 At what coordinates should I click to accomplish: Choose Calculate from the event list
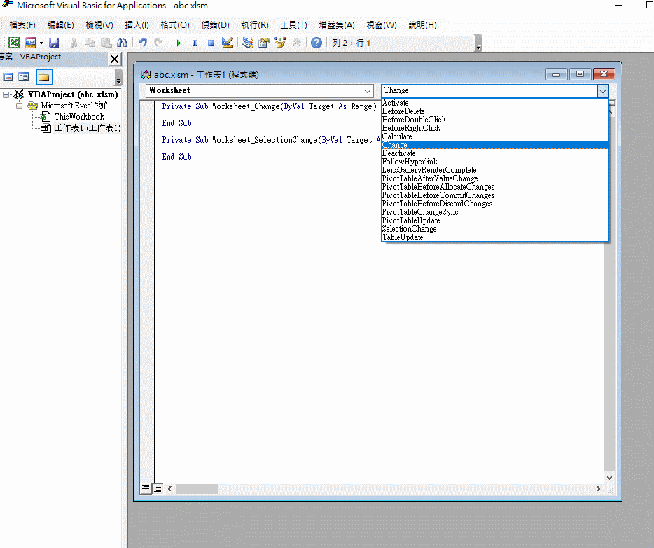[495, 136]
